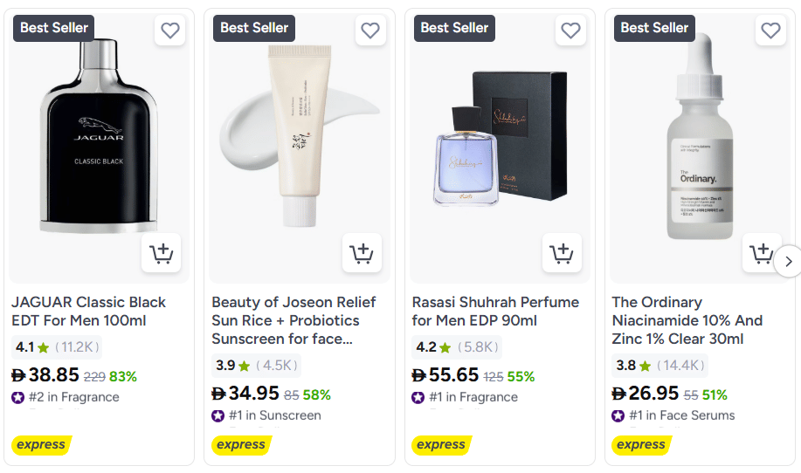
Task: Open JAGUAR Classic Black EDT product title
Action: point(88,311)
